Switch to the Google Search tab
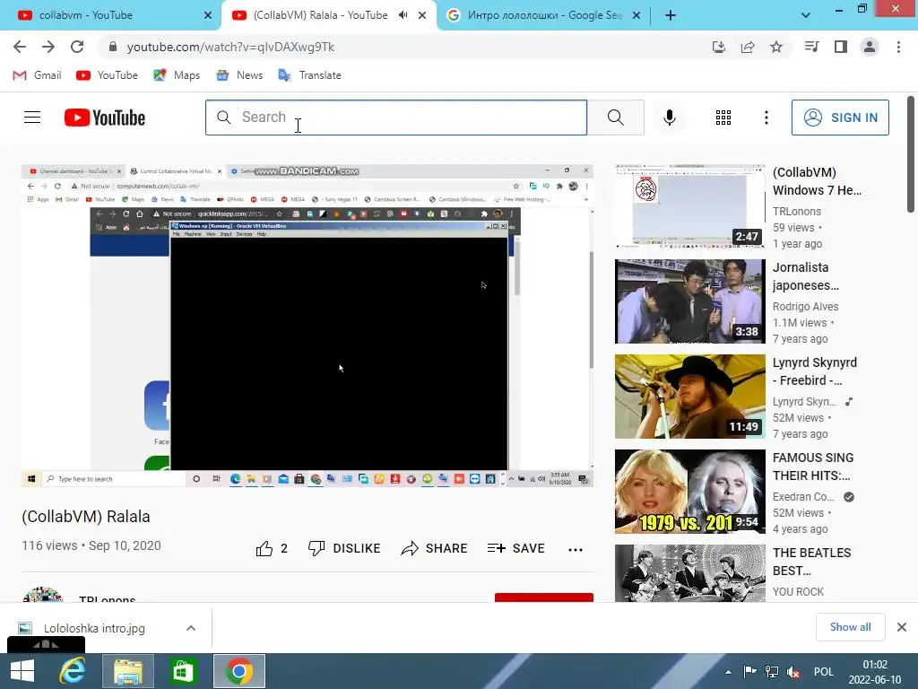 point(544,15)
